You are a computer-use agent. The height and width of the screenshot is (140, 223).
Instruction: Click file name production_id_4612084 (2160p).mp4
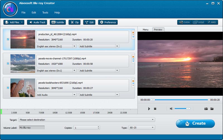point(57,34)
